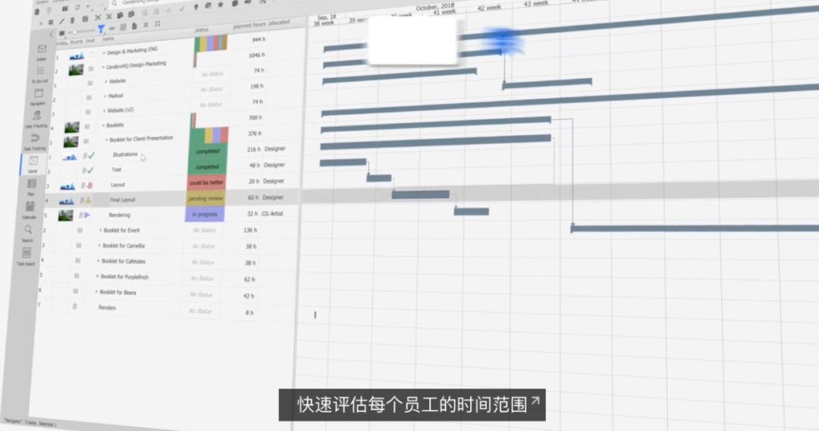Sort by the status column header
The image size is (819, 431).
click(x=202, y=30)
